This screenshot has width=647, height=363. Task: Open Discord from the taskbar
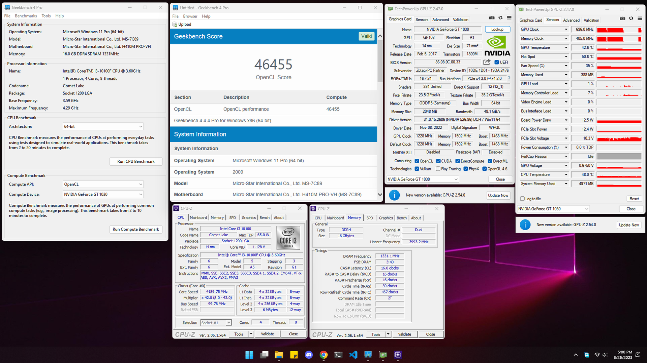[309, 355]
